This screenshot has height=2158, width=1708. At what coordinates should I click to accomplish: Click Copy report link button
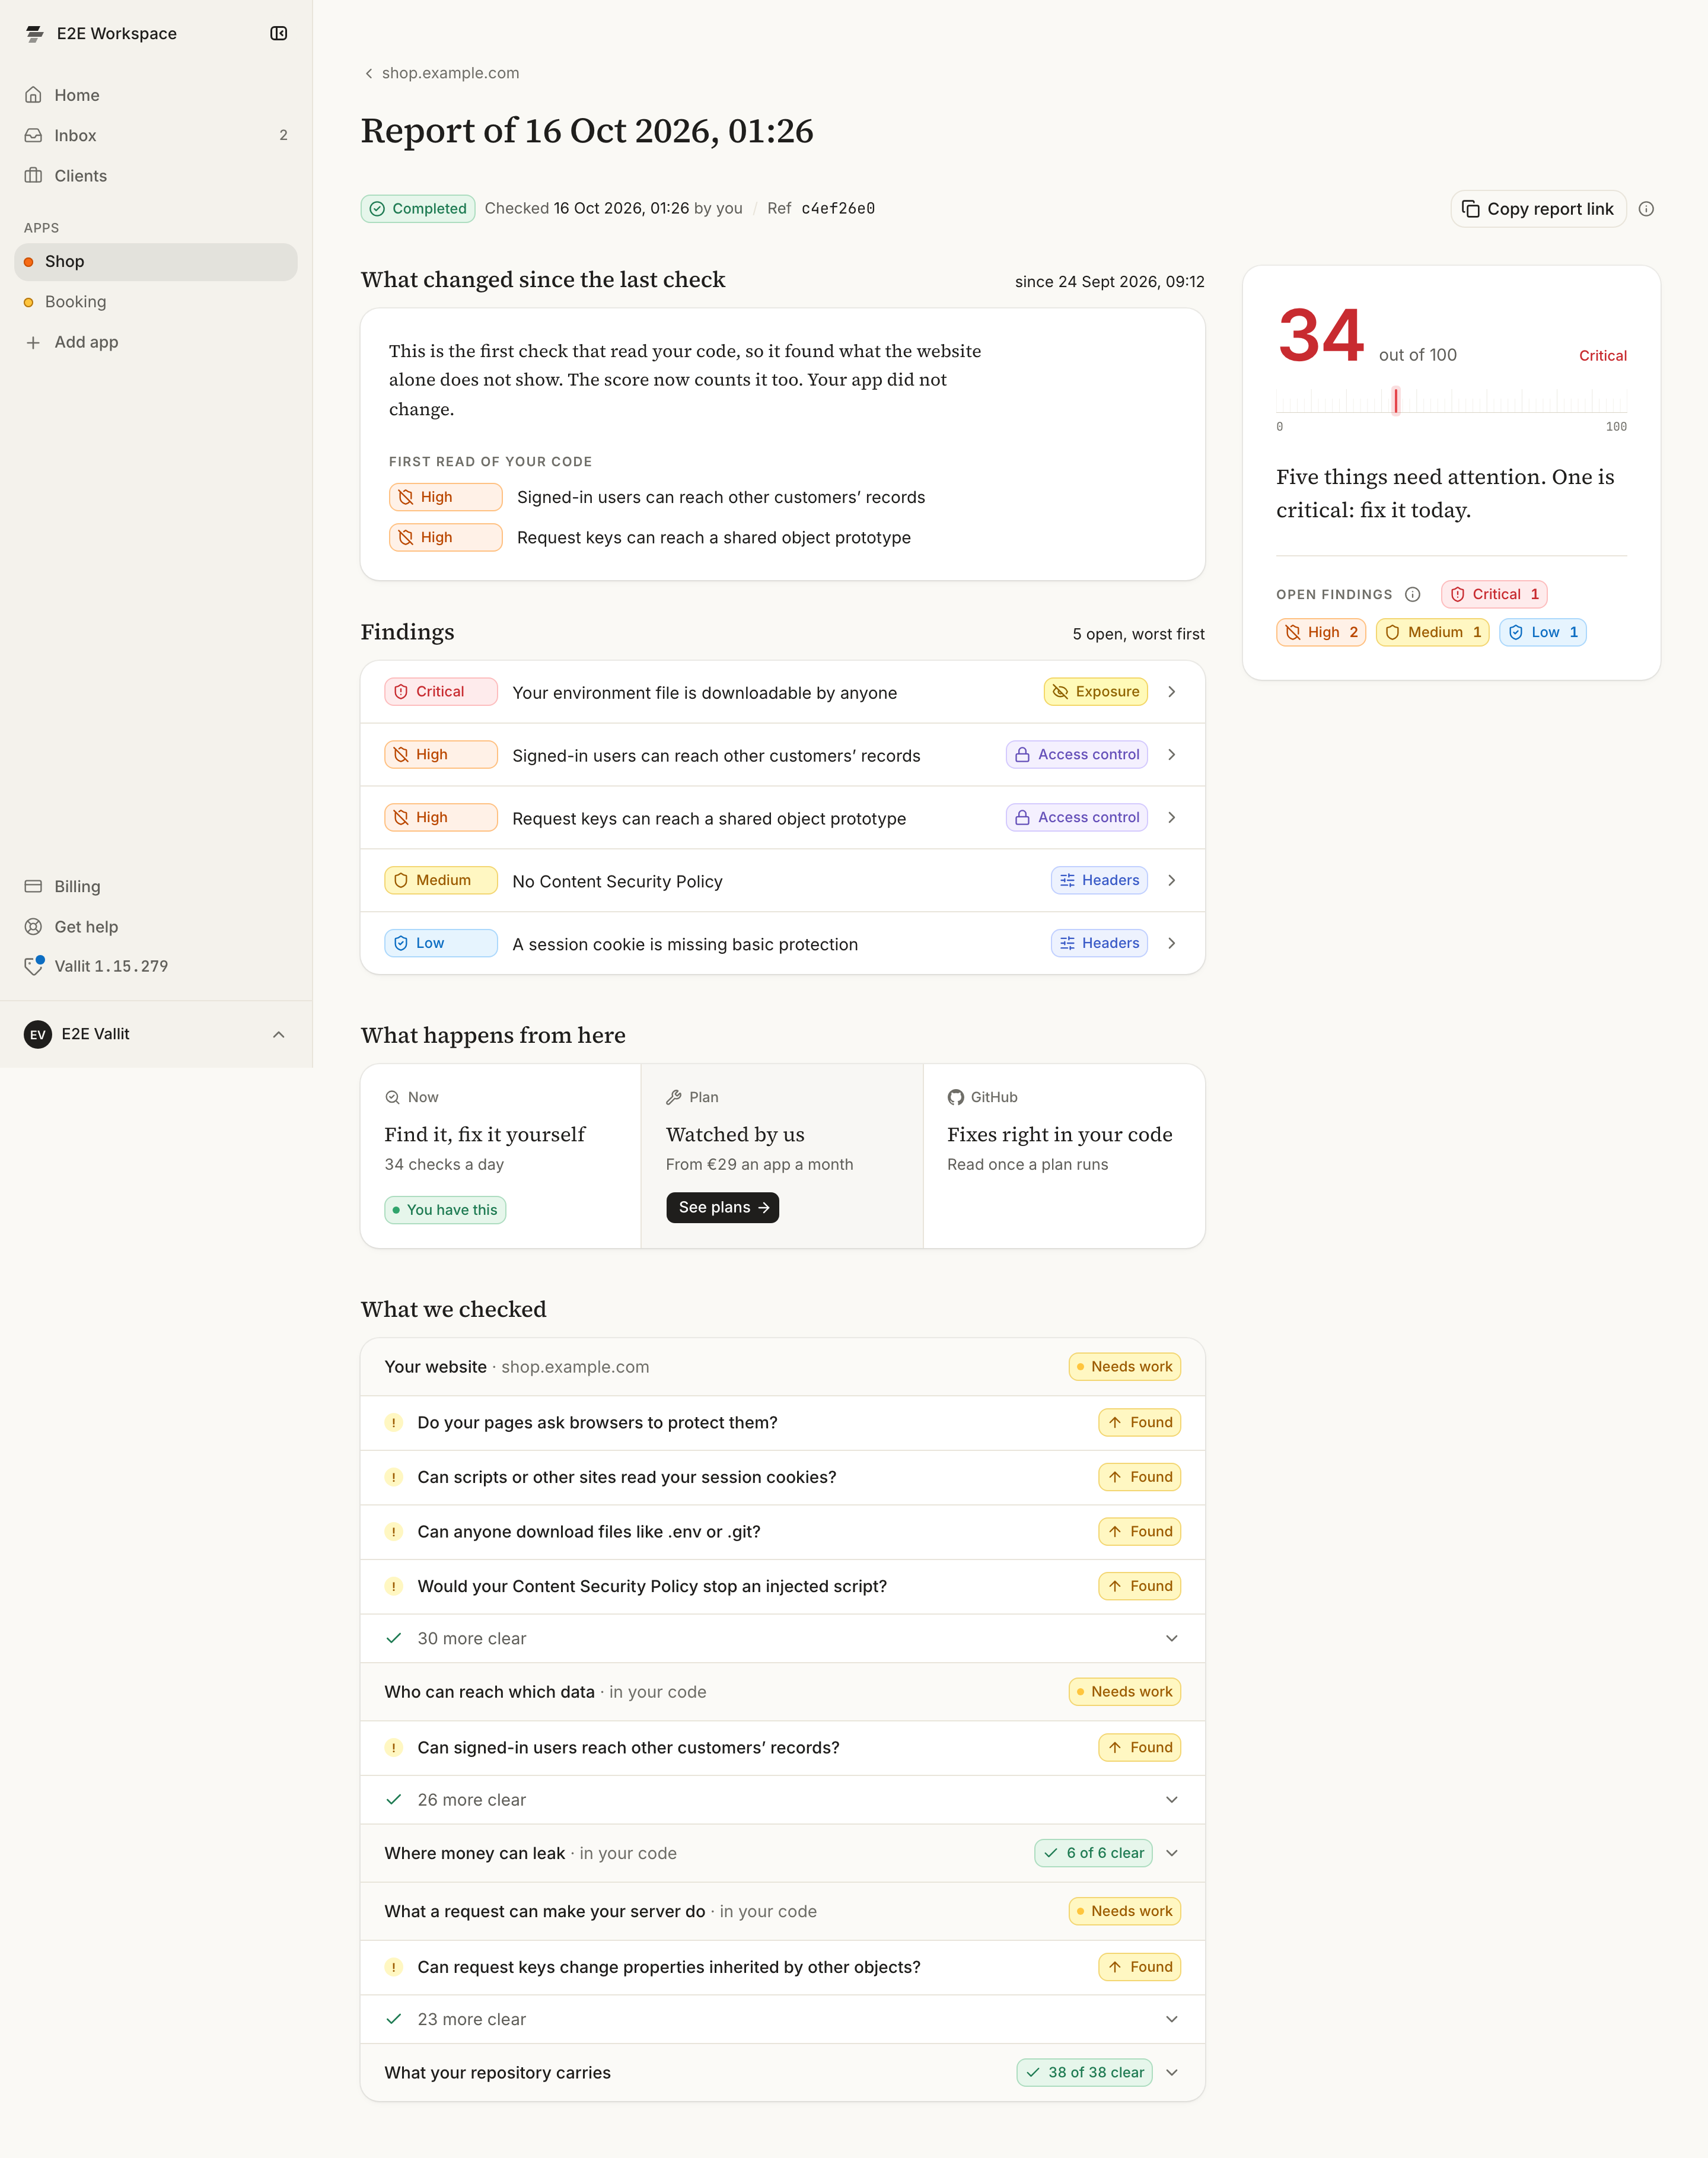click(x=1538, y=209)
